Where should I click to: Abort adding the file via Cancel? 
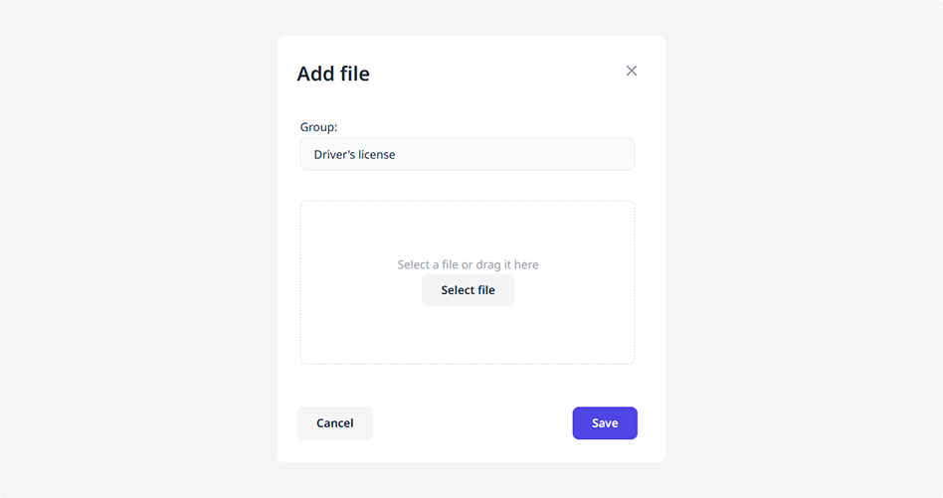(334, 423)
